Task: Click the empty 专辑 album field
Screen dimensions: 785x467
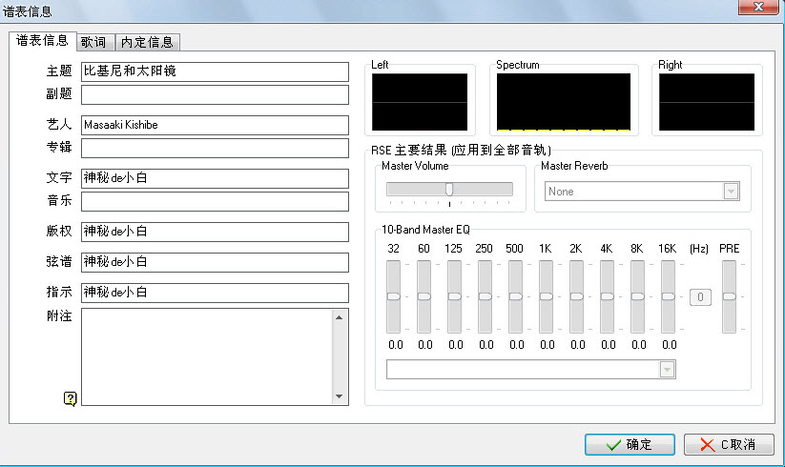Action: (x=215, y=148)
